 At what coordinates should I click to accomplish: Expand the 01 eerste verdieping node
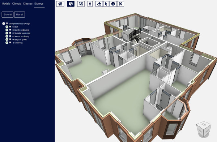7,36
